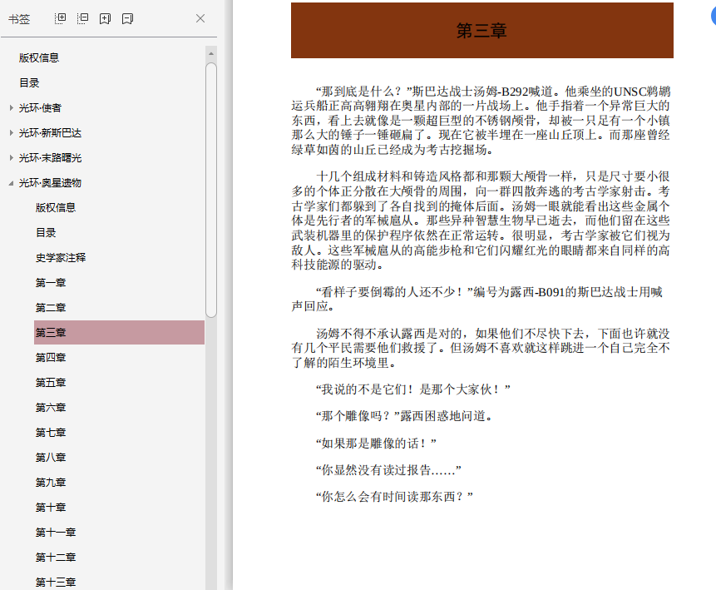Click the line “如果那是雕像的话！”
The height and width of the screenshot is (590, 716).
(x=376, y=443)
